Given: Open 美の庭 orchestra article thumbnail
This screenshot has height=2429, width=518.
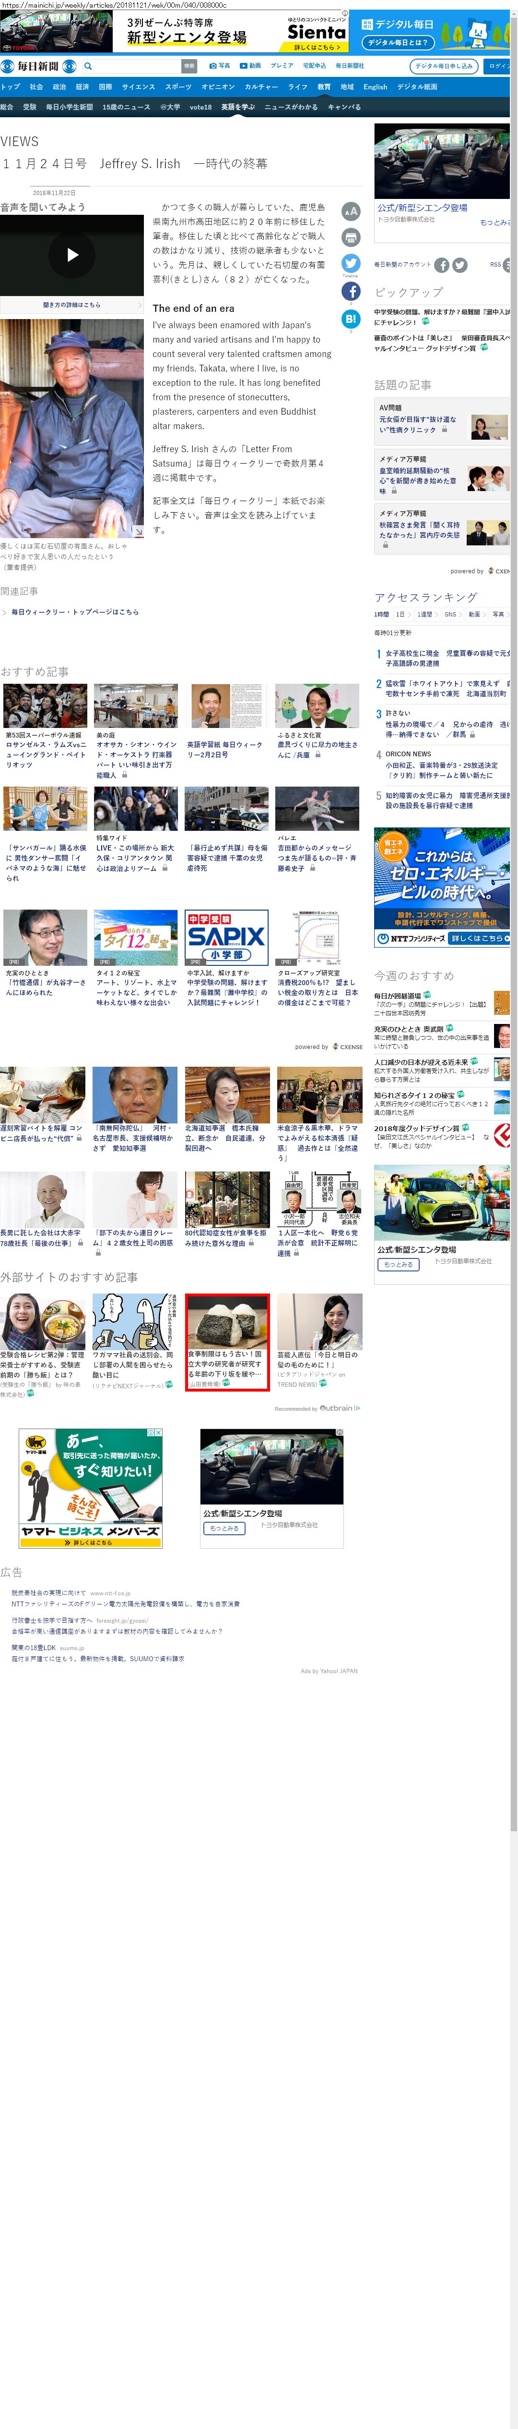Looking at the screenshot, I should (136, 706).
